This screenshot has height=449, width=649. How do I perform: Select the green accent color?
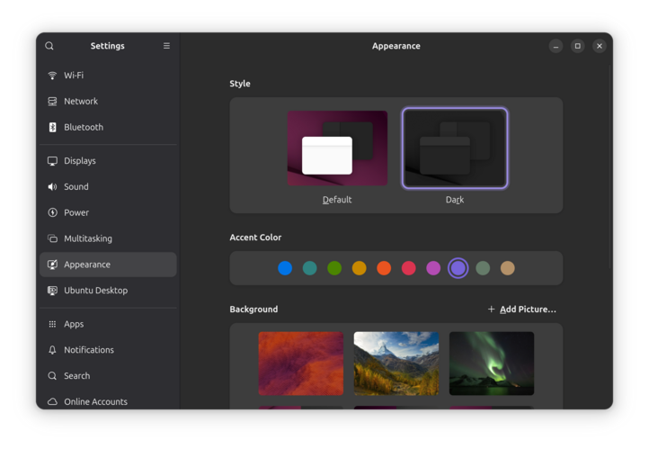pos(334,268)
